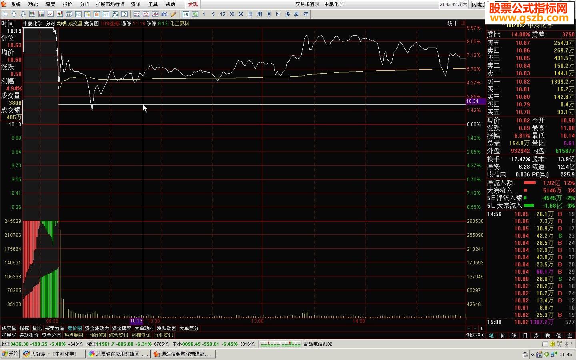576x360 pixels.
Task: Select the 竞价图 indicator tab
Action: click(74, 328)
